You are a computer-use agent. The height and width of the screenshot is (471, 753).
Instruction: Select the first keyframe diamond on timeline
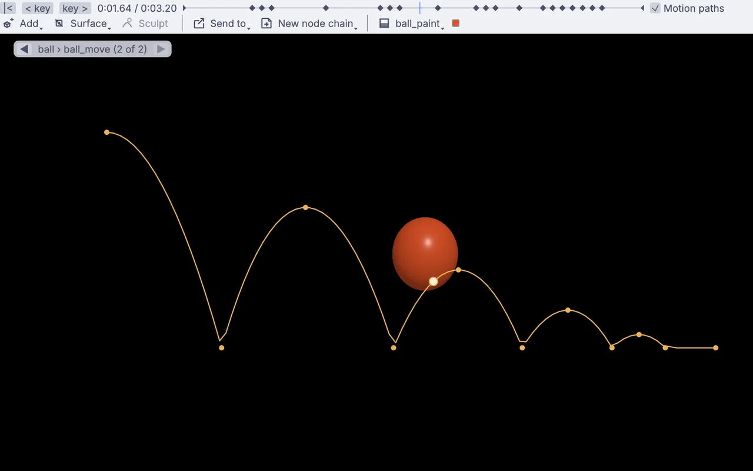coord(252,8)
